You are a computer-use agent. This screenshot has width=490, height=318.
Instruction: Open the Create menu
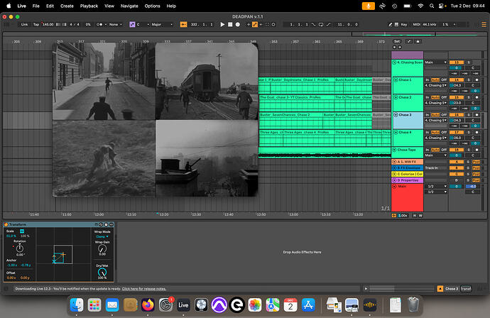pos(67,5)
